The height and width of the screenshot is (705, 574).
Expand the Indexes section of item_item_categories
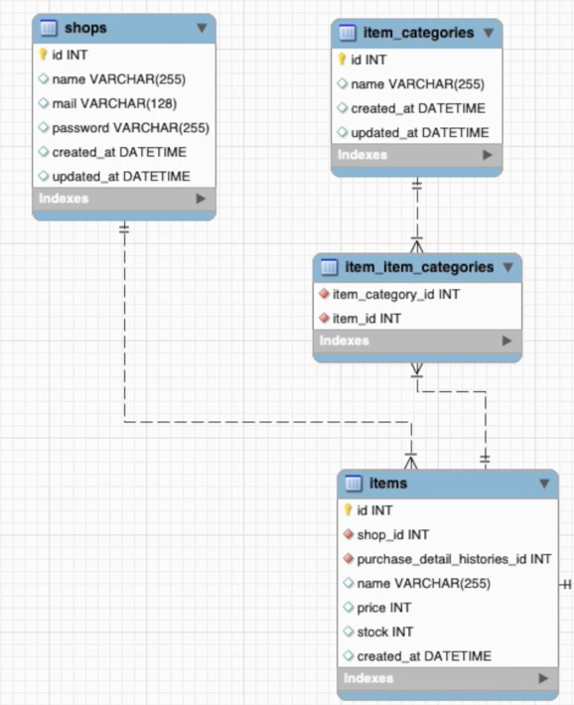(507, 341)
